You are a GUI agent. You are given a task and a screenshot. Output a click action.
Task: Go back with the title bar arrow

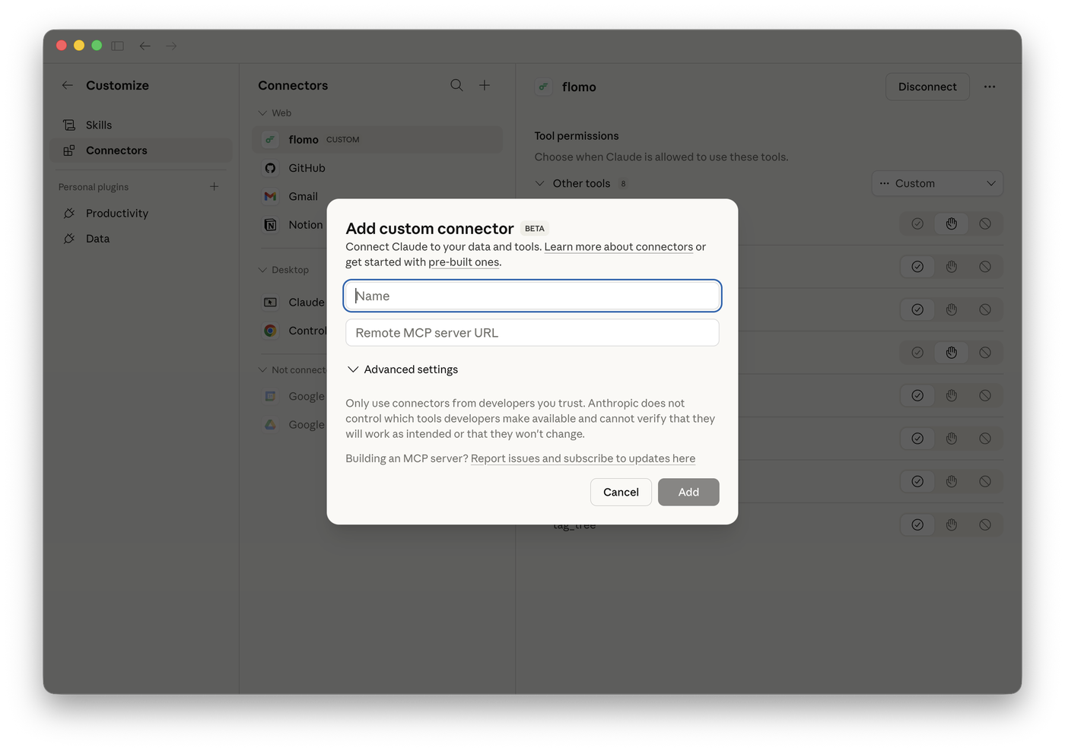[145, 46]
